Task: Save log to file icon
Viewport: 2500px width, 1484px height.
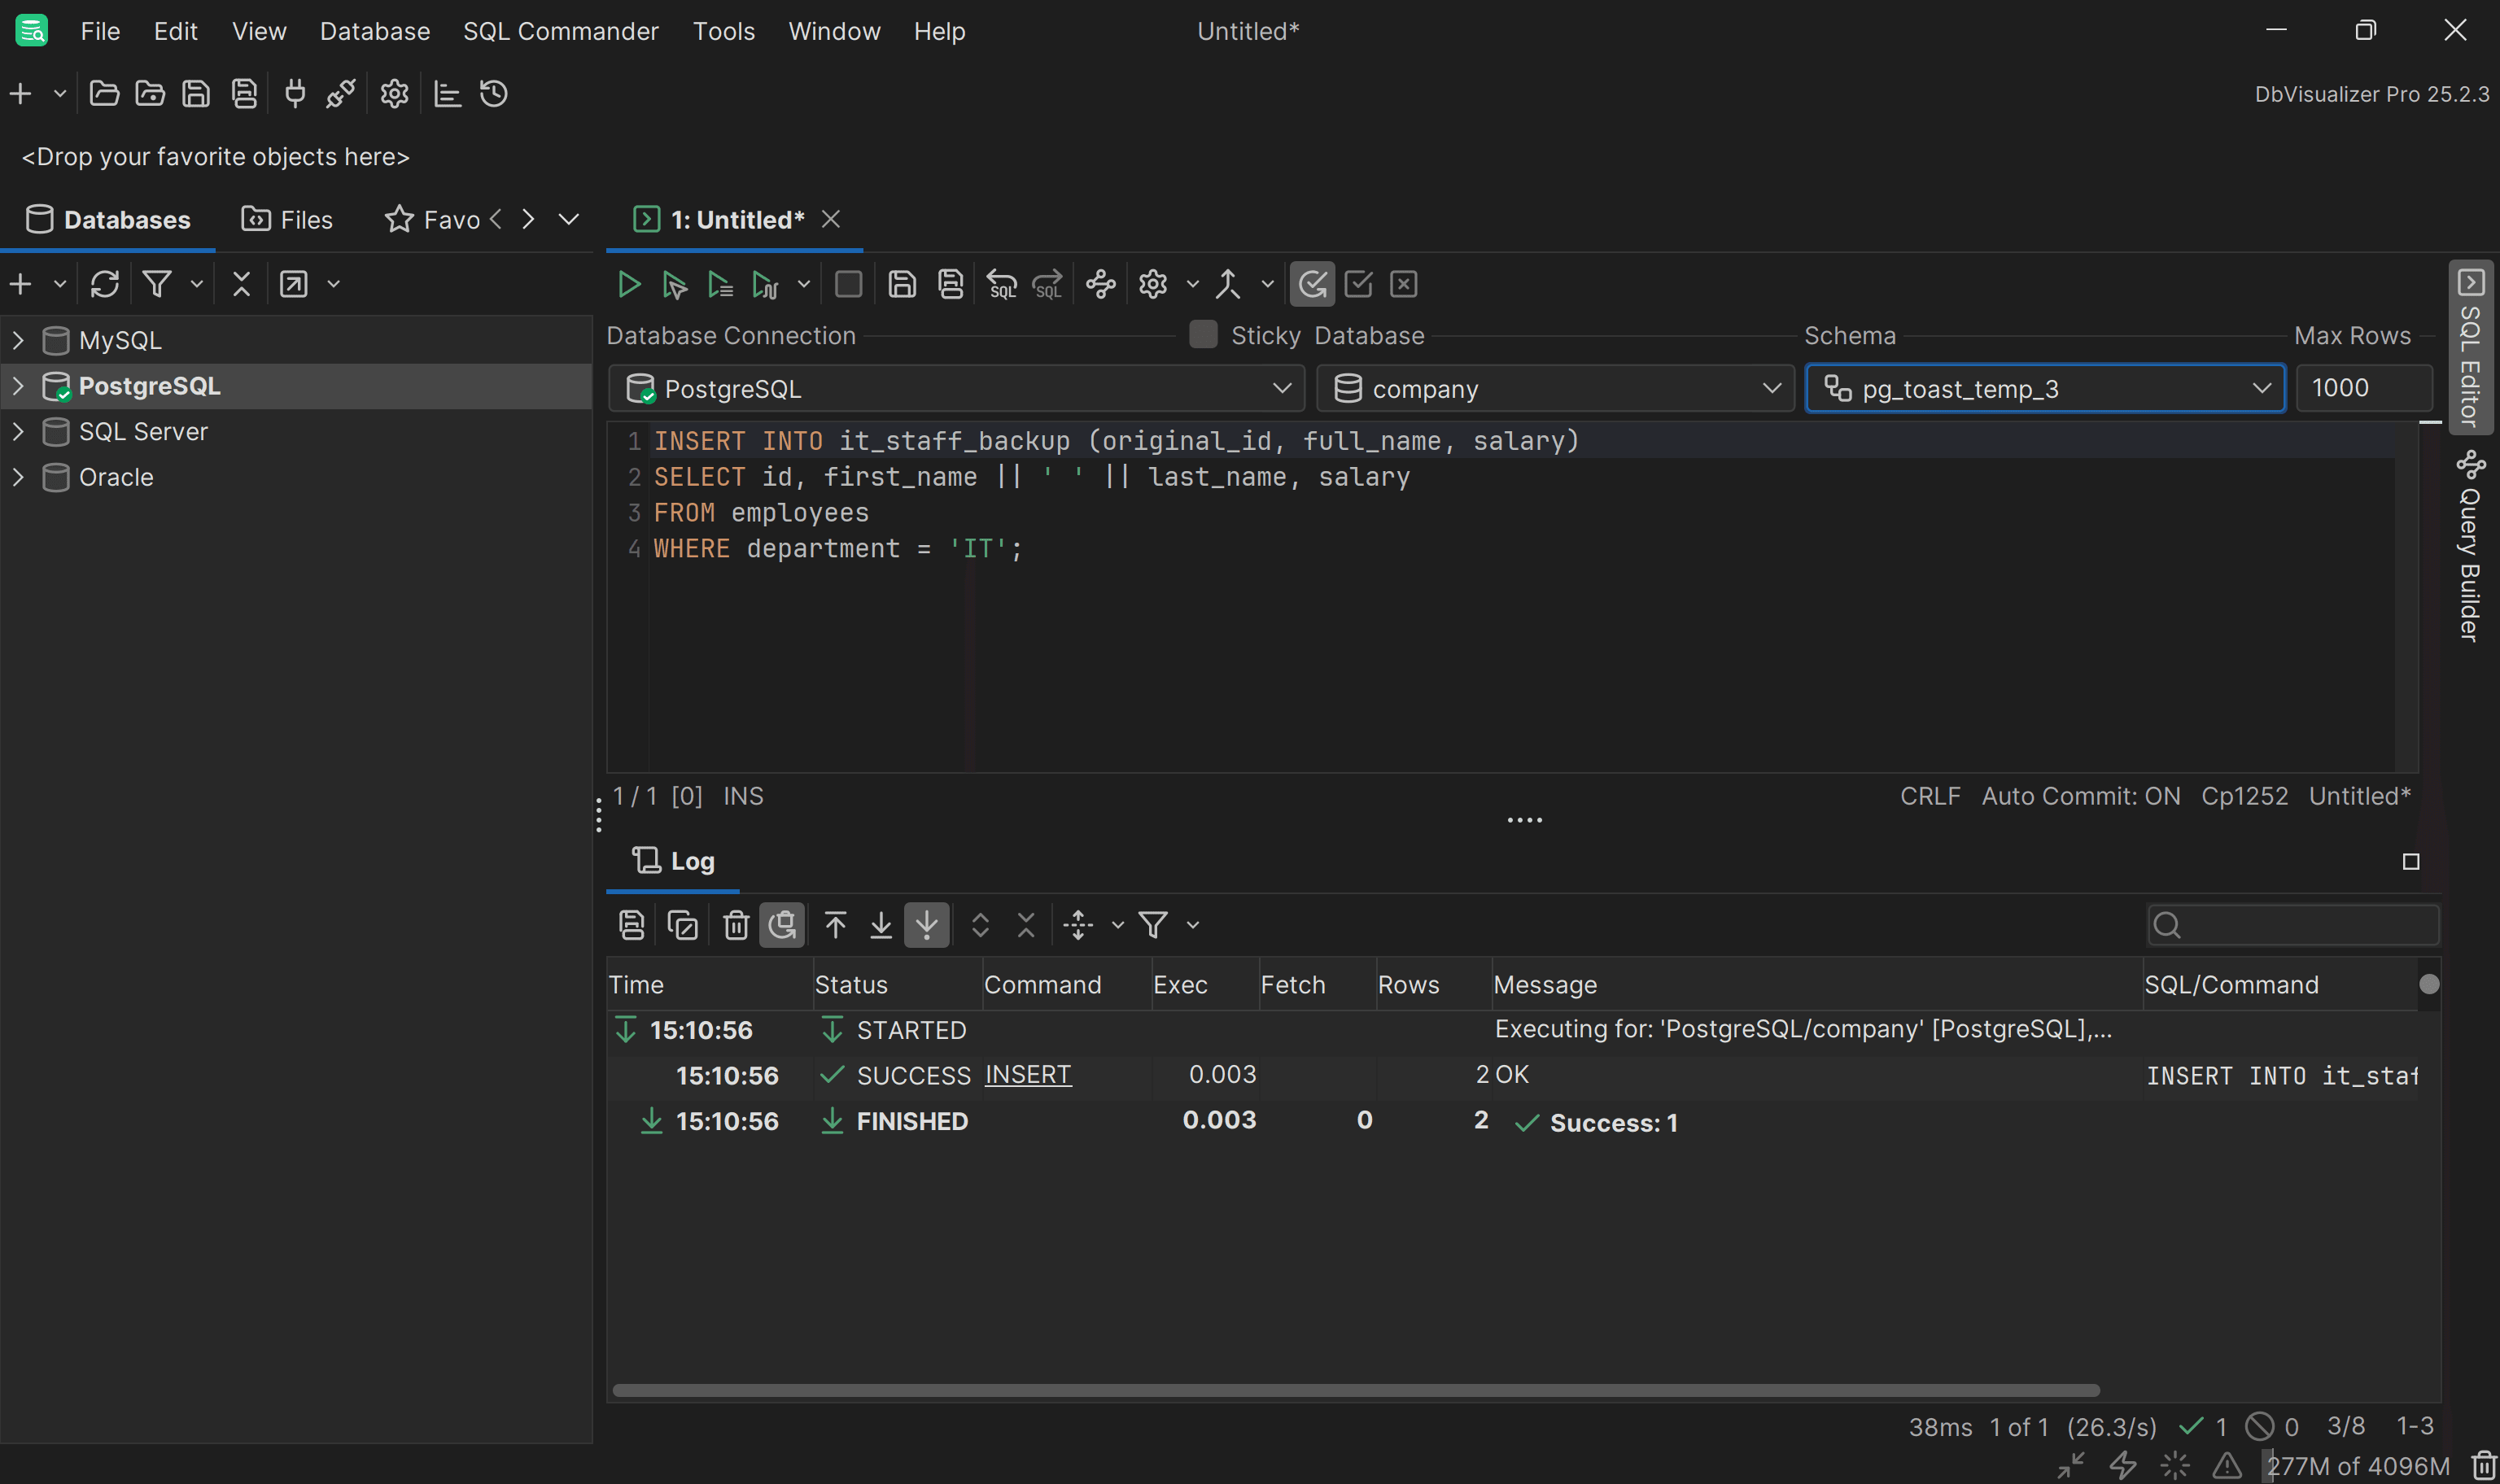Action: (x=631, y=925)
